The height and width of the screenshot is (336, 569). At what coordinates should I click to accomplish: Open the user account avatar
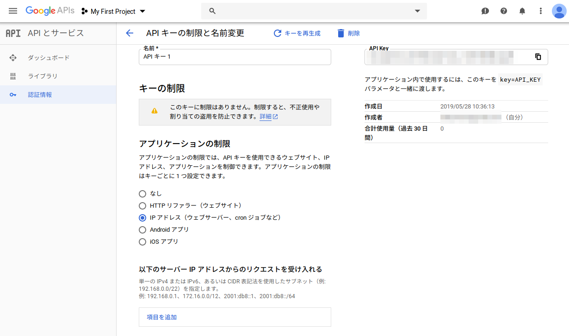(x=559, y=11)
